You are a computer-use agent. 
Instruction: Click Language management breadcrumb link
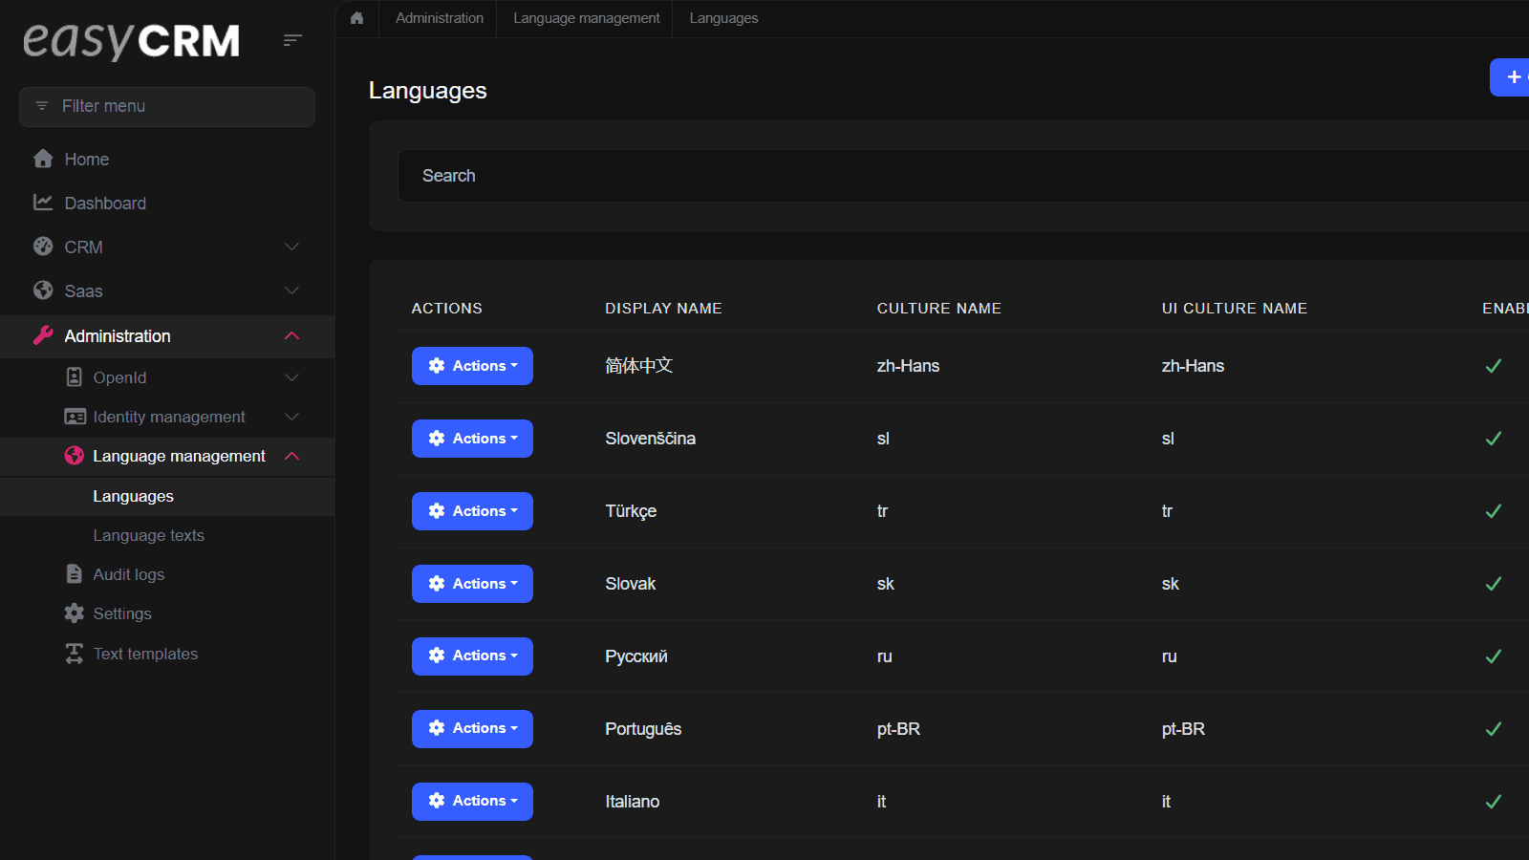pos(587,18)
